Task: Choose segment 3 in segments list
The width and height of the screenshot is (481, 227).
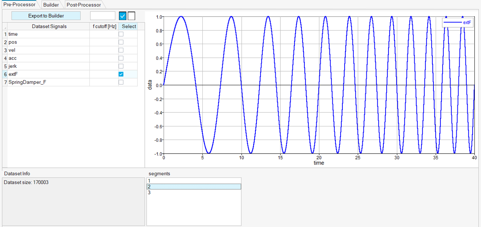Action: 194,193
